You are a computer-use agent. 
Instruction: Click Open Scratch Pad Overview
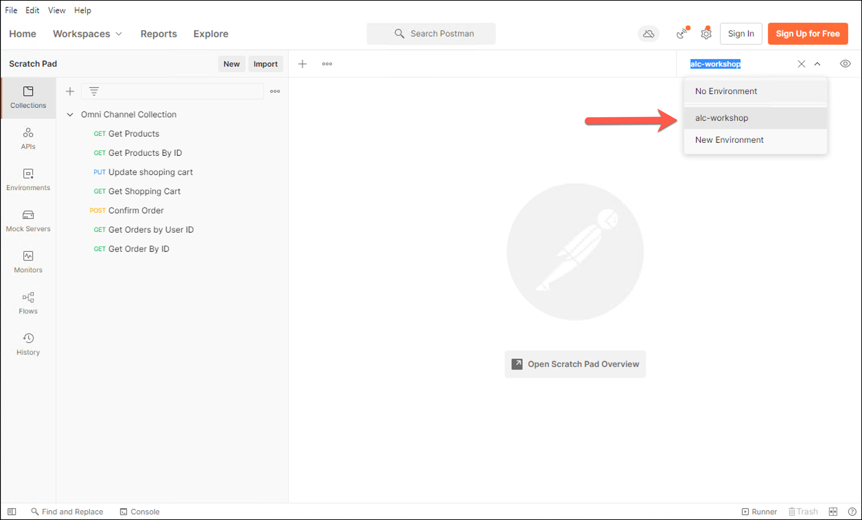tap(575, 364)
